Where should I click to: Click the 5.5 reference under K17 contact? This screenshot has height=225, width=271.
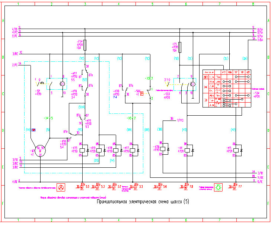point(73,80)
